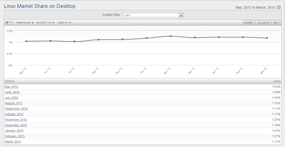Screen dimensions: 285x147
Task: Click the EMBED button
Action: tap(249, 23)
